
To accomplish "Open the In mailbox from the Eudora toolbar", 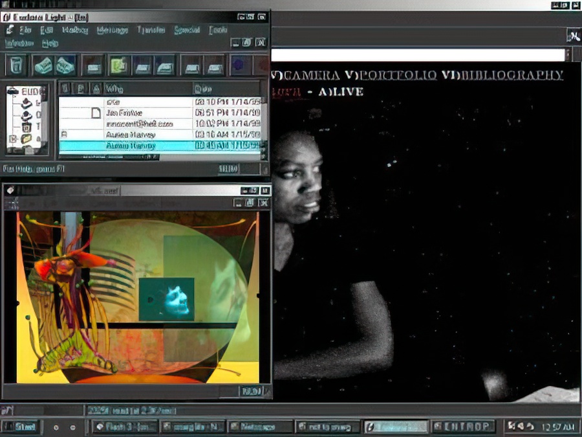I will click(x=43, y=65).
